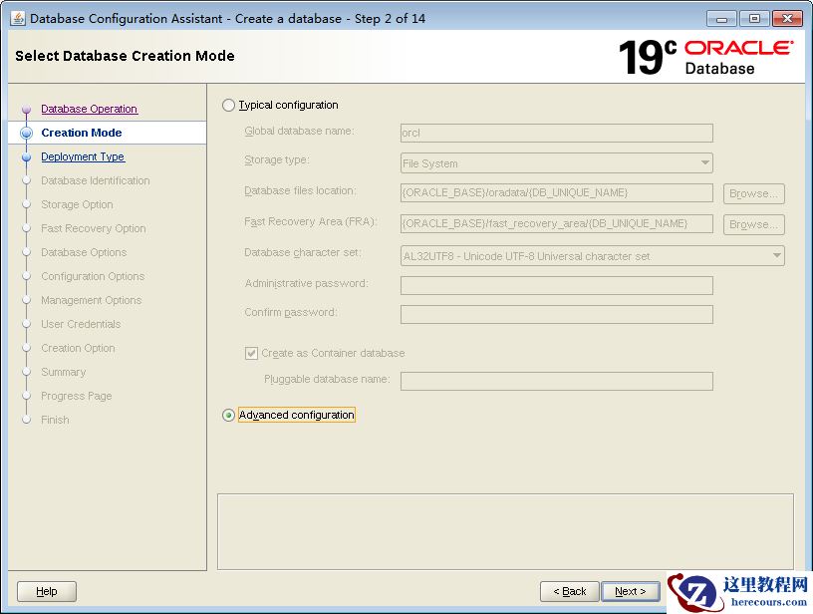Screen dimensions: 813x614
Task: Go to Database Operation step link
Action: (89, 110)
